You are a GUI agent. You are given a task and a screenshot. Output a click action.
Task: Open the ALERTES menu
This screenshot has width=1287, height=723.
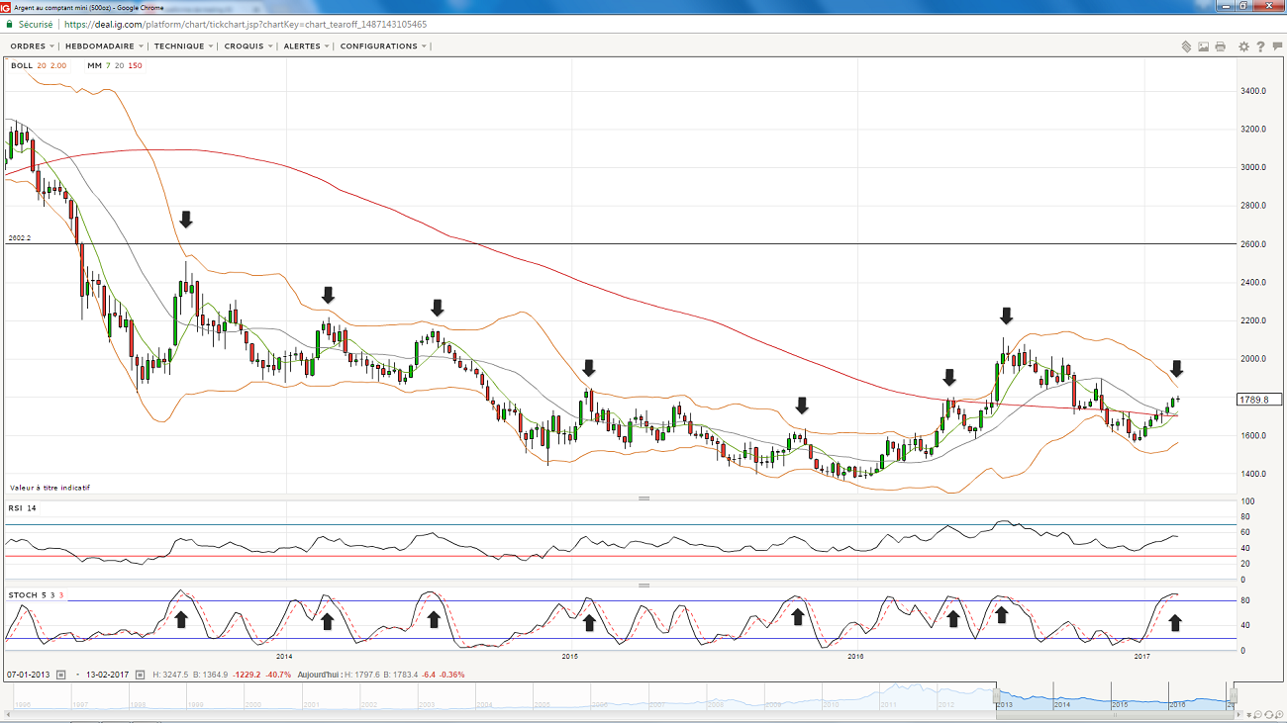point(306,46)
